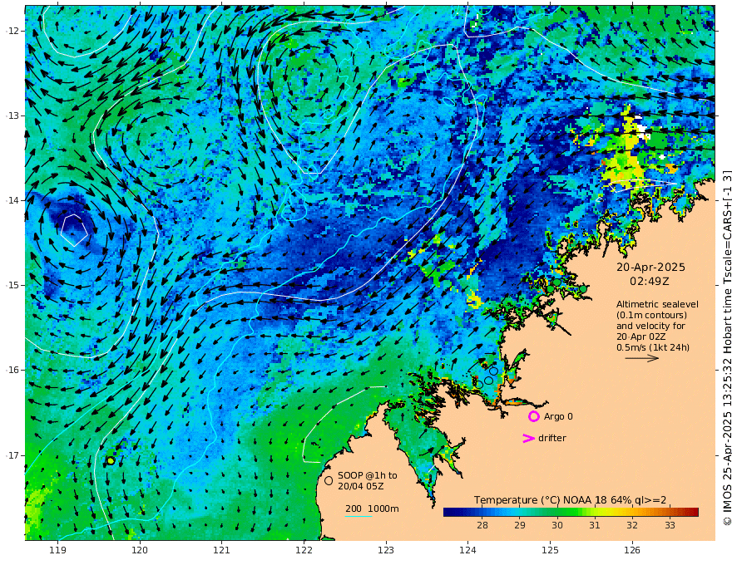Click the "20-Apr 02Z" text

coord(641,337)
